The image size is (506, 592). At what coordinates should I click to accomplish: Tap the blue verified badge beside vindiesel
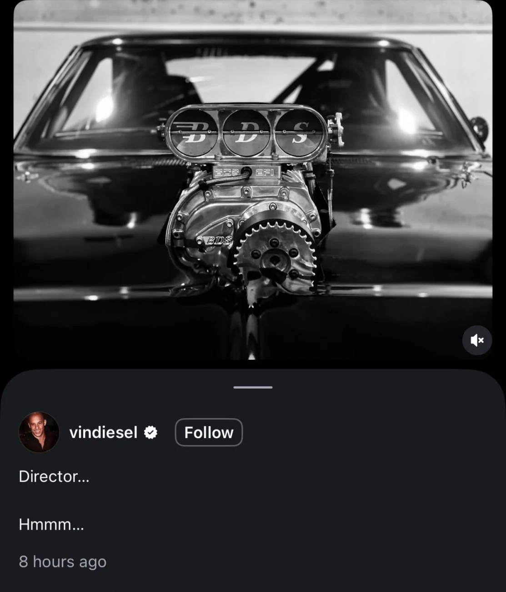(x=150, y=432)
